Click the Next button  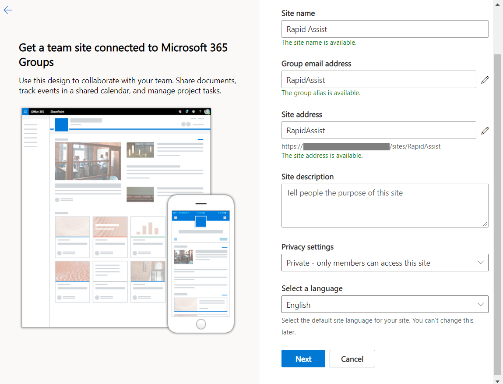pos(303,359)
